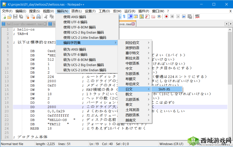The image size is (233, 147).
Task: Toggle show all characters pilcrow icon
Action: pyautogui.click(x=124, y=17)
